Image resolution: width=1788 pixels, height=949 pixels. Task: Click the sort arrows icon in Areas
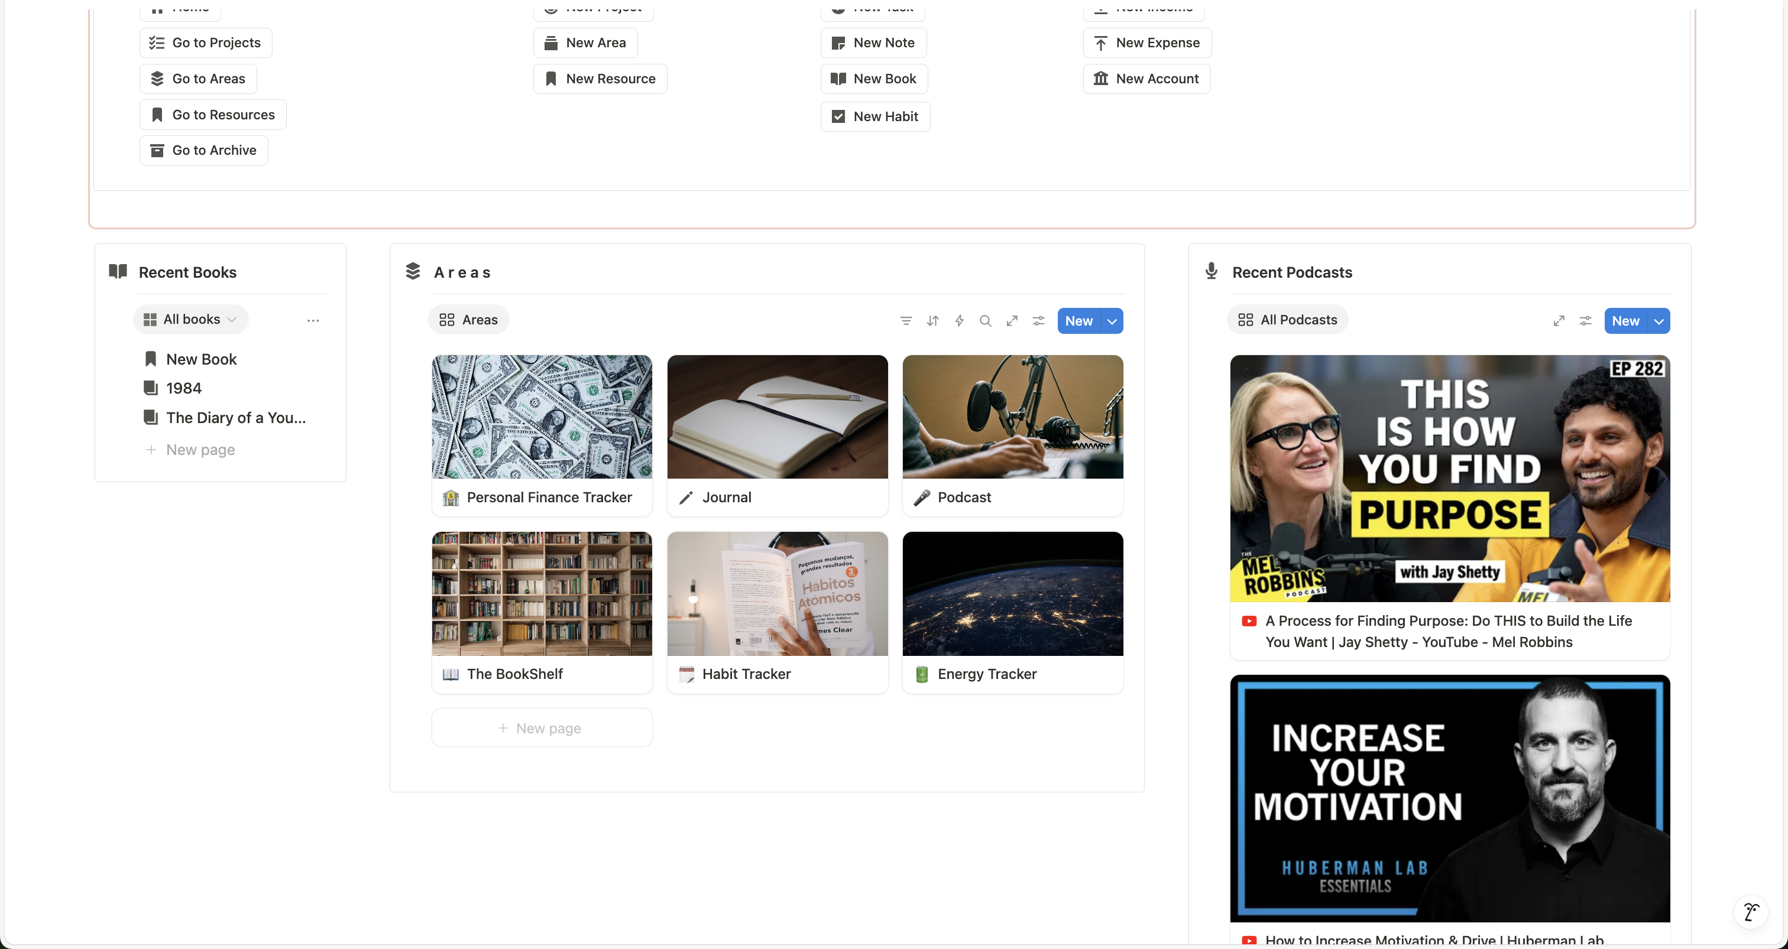(933, 320)
